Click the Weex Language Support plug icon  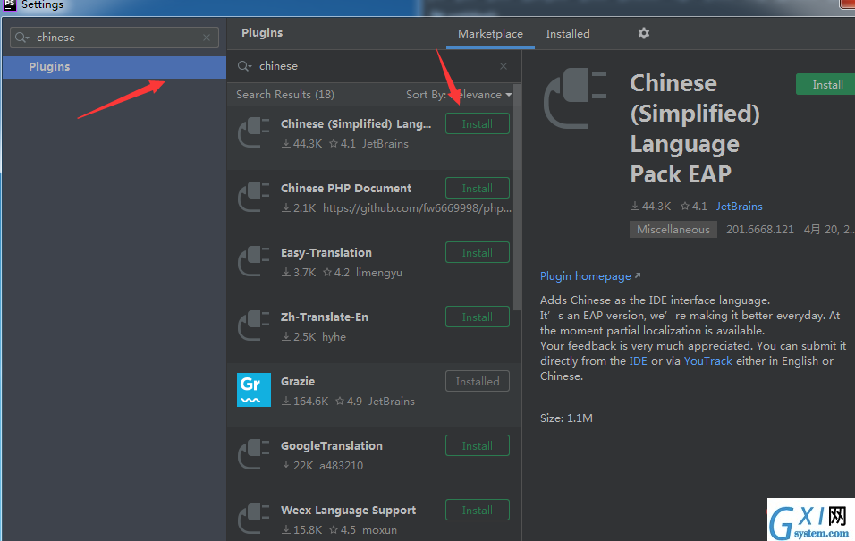254,519
